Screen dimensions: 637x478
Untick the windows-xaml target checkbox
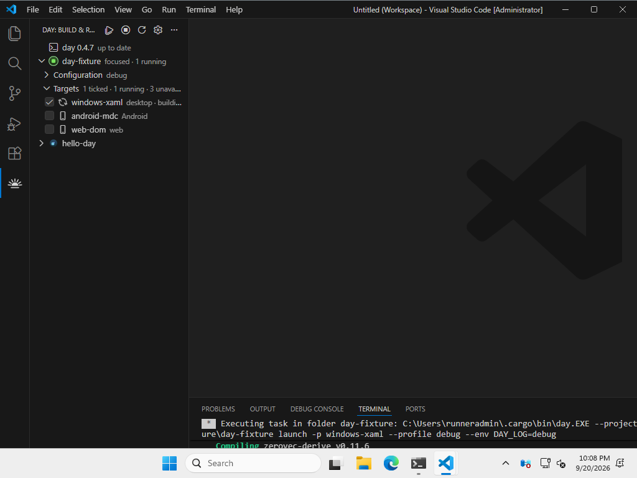pyautogui.click(x=49, y=103)
